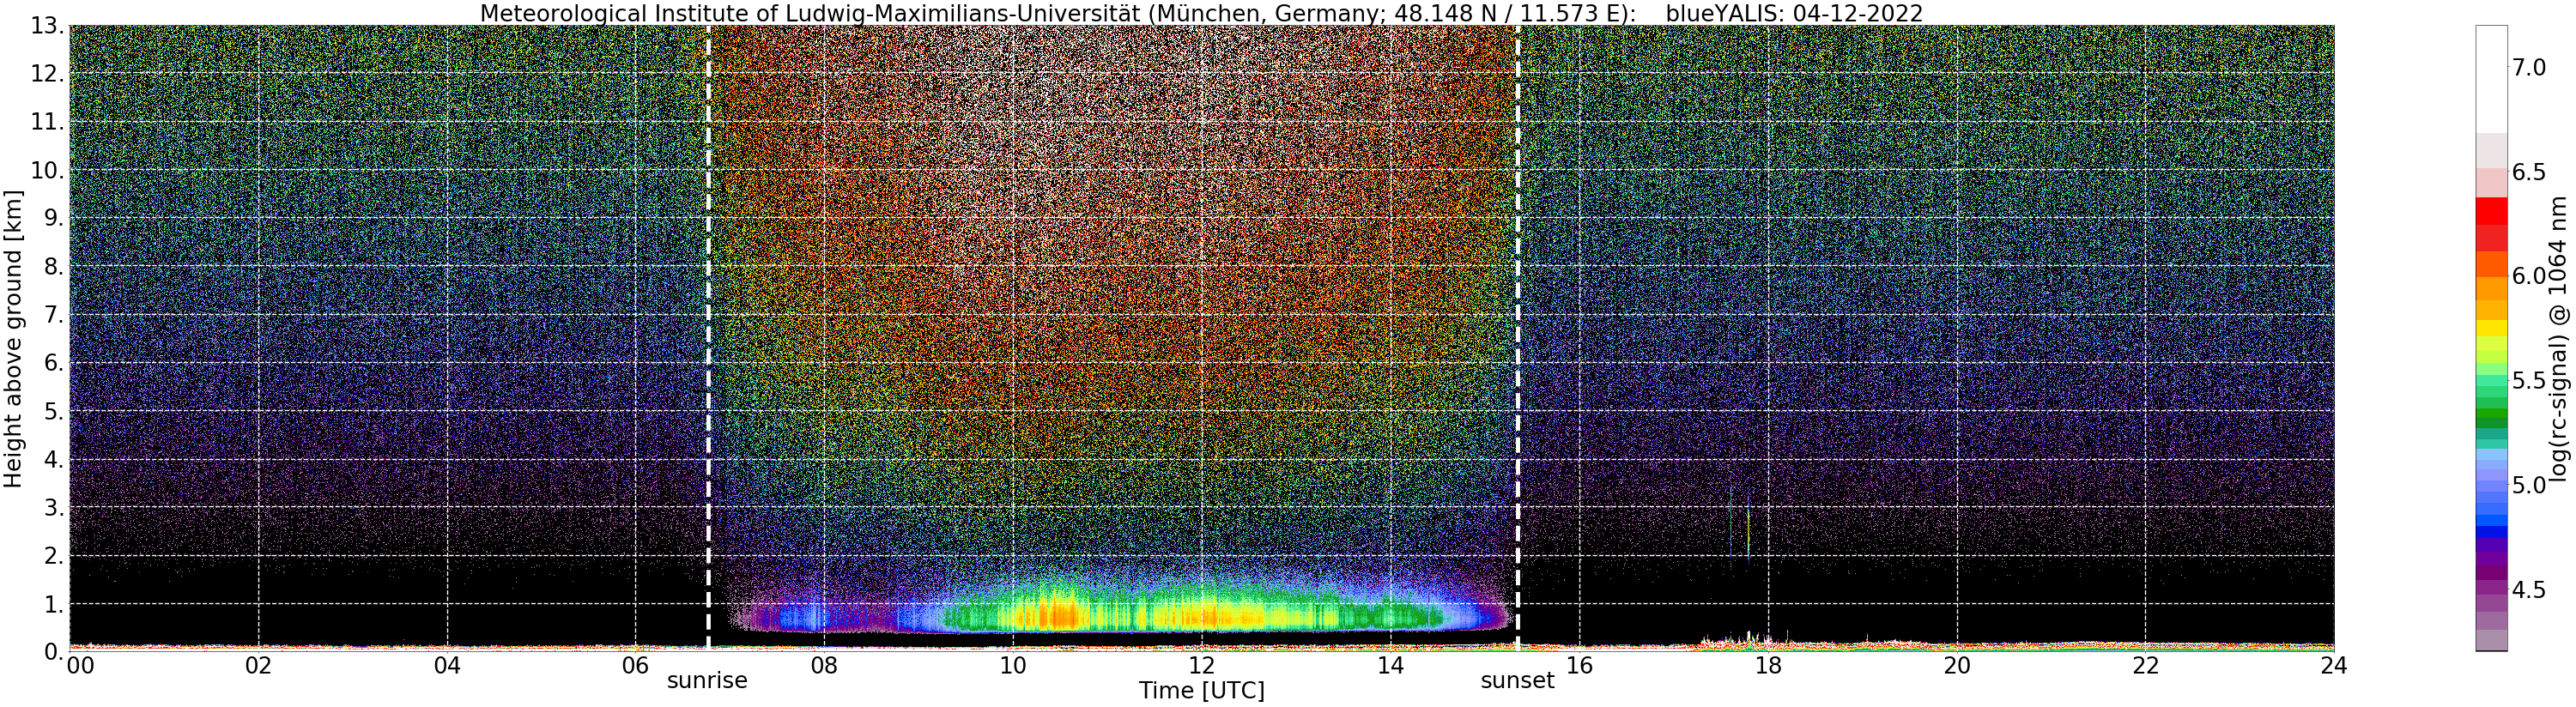Screen dimensions: 2576x707
Task: Click the 'sunset' label below the axis
Action: pyautogui.click(x=1518, y=681)
